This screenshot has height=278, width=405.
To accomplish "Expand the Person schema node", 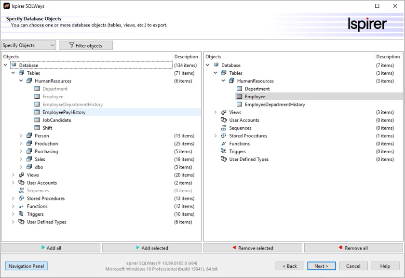I will [21, 136].
